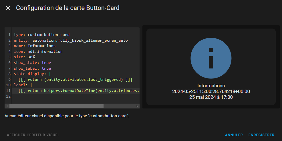Click the 'Informations' name in the card preview
Image resolution: width=282 pixels, height=141 pixels.
point(211,86)
